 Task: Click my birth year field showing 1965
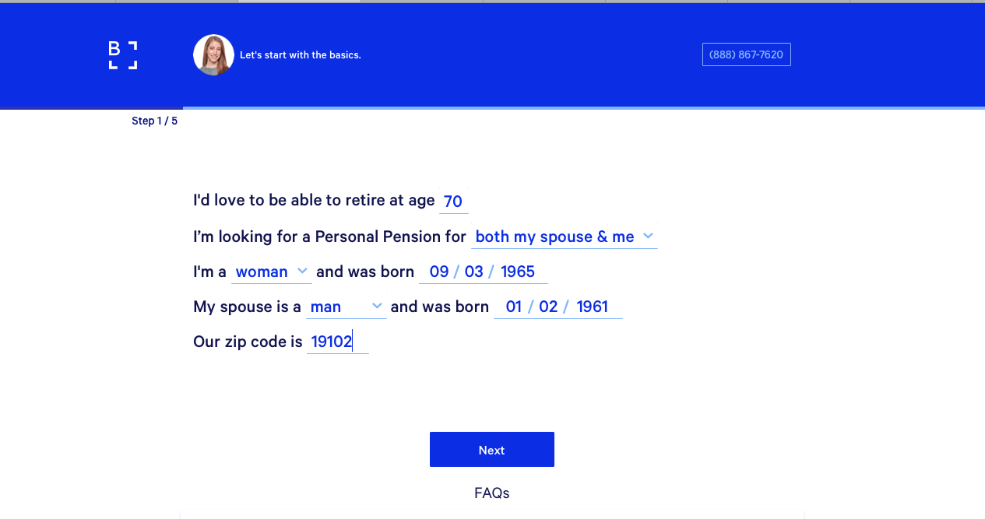tap(518, 272)
